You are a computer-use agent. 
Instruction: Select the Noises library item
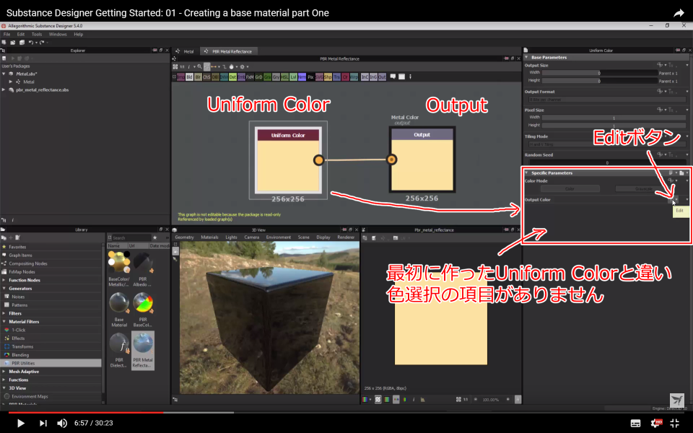[x=18, y=297]
